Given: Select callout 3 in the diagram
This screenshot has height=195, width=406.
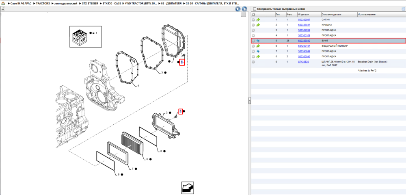Looking at the screenshot, I should point(162,72).
